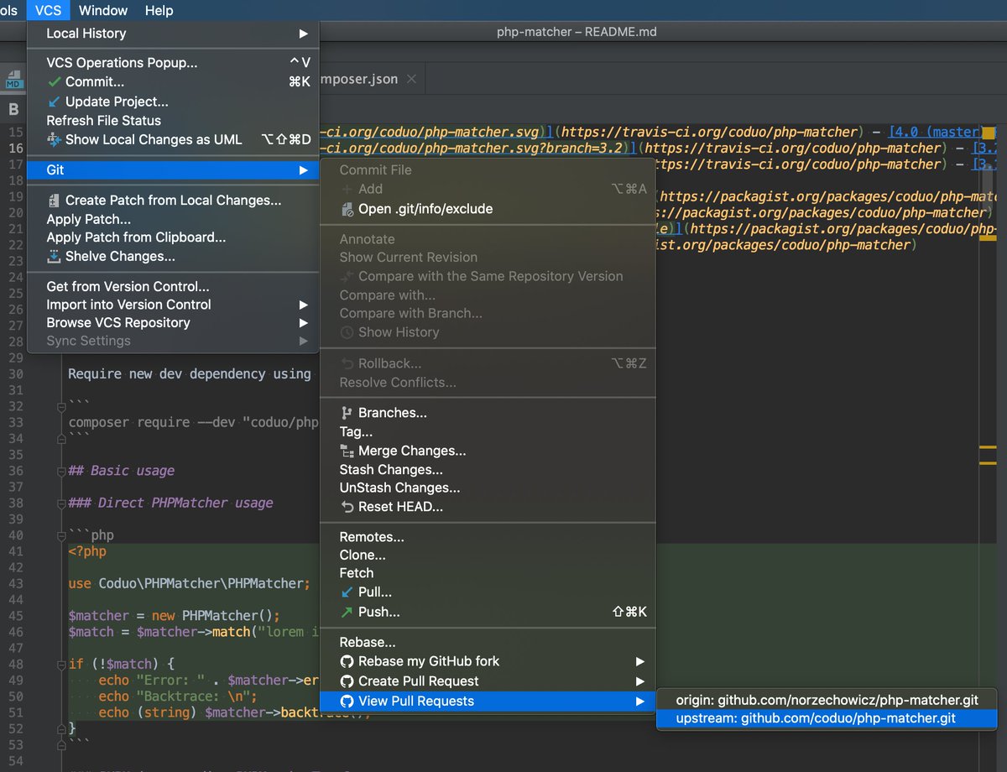Viewport: 1007px width, 772px height.
Task: Click the Merge Changes icon
Action: 347,451
